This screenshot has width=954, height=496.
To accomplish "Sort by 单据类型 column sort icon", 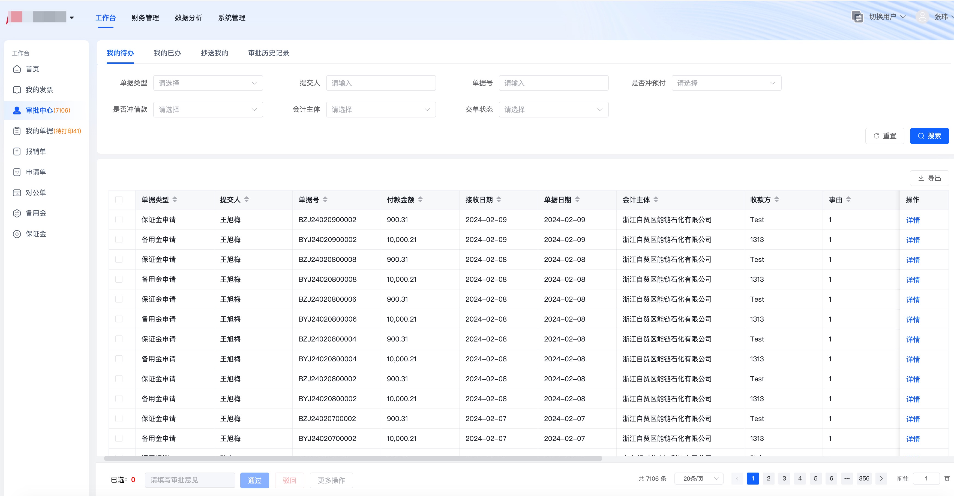I will click(x=175, y=199).
